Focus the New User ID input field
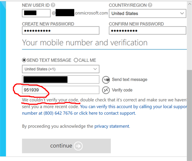Viewport: 192px width, 161px height. 36,13
